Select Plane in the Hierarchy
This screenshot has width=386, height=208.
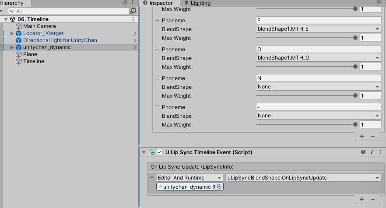30,54
